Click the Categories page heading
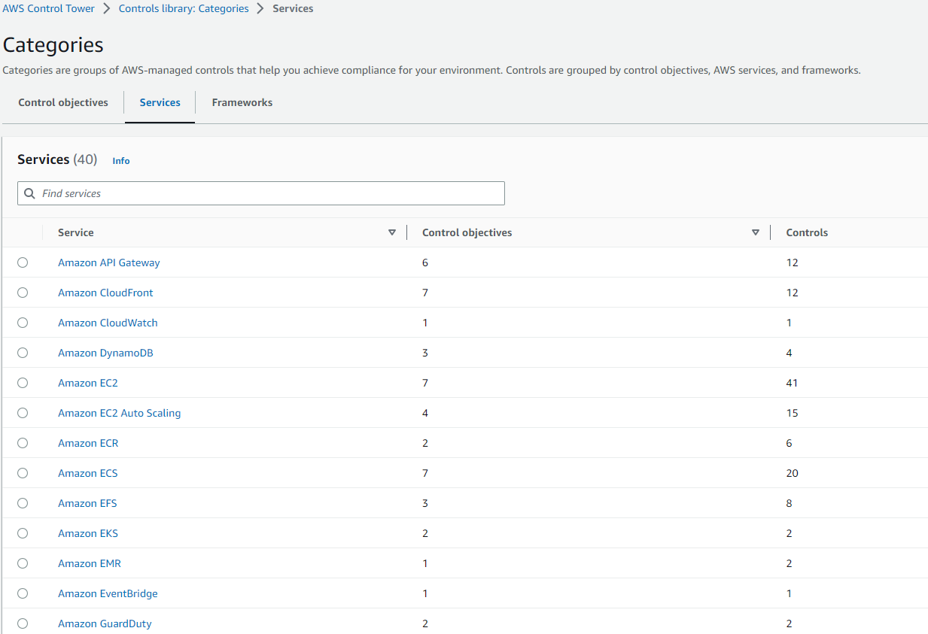 point(53,45)
